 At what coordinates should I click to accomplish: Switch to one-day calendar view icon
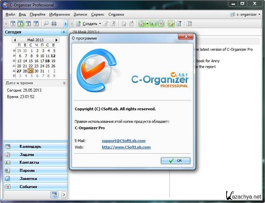click(13, 24)
